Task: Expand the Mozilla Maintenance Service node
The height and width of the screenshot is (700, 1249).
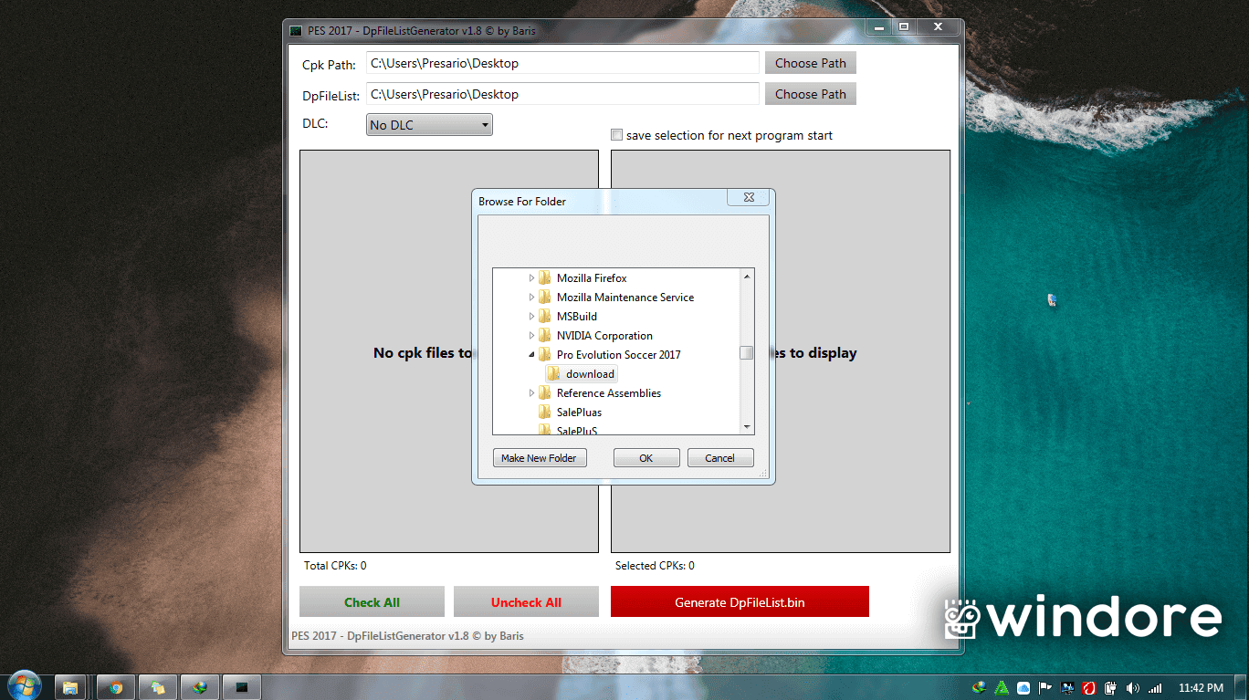Action: coord(531,297)
